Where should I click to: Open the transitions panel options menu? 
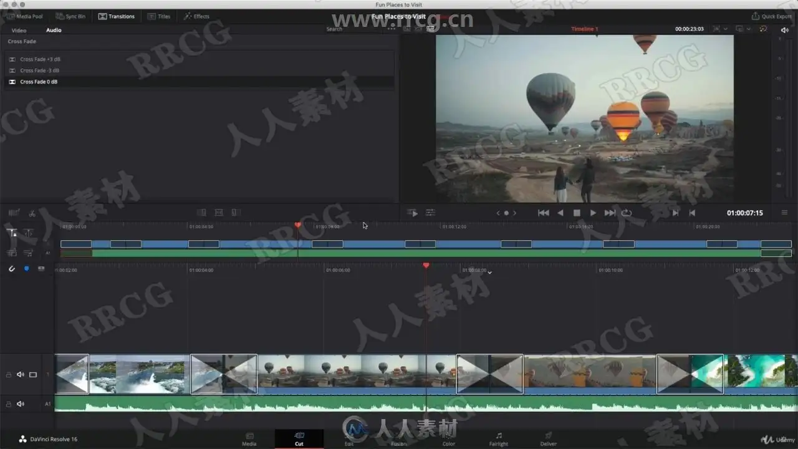[x=392, y=29]
